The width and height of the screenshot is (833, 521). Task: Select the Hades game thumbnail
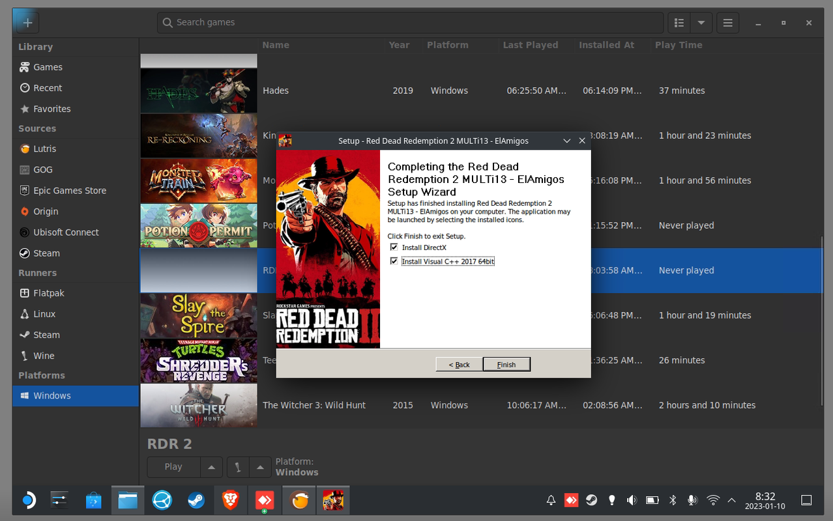199,91
